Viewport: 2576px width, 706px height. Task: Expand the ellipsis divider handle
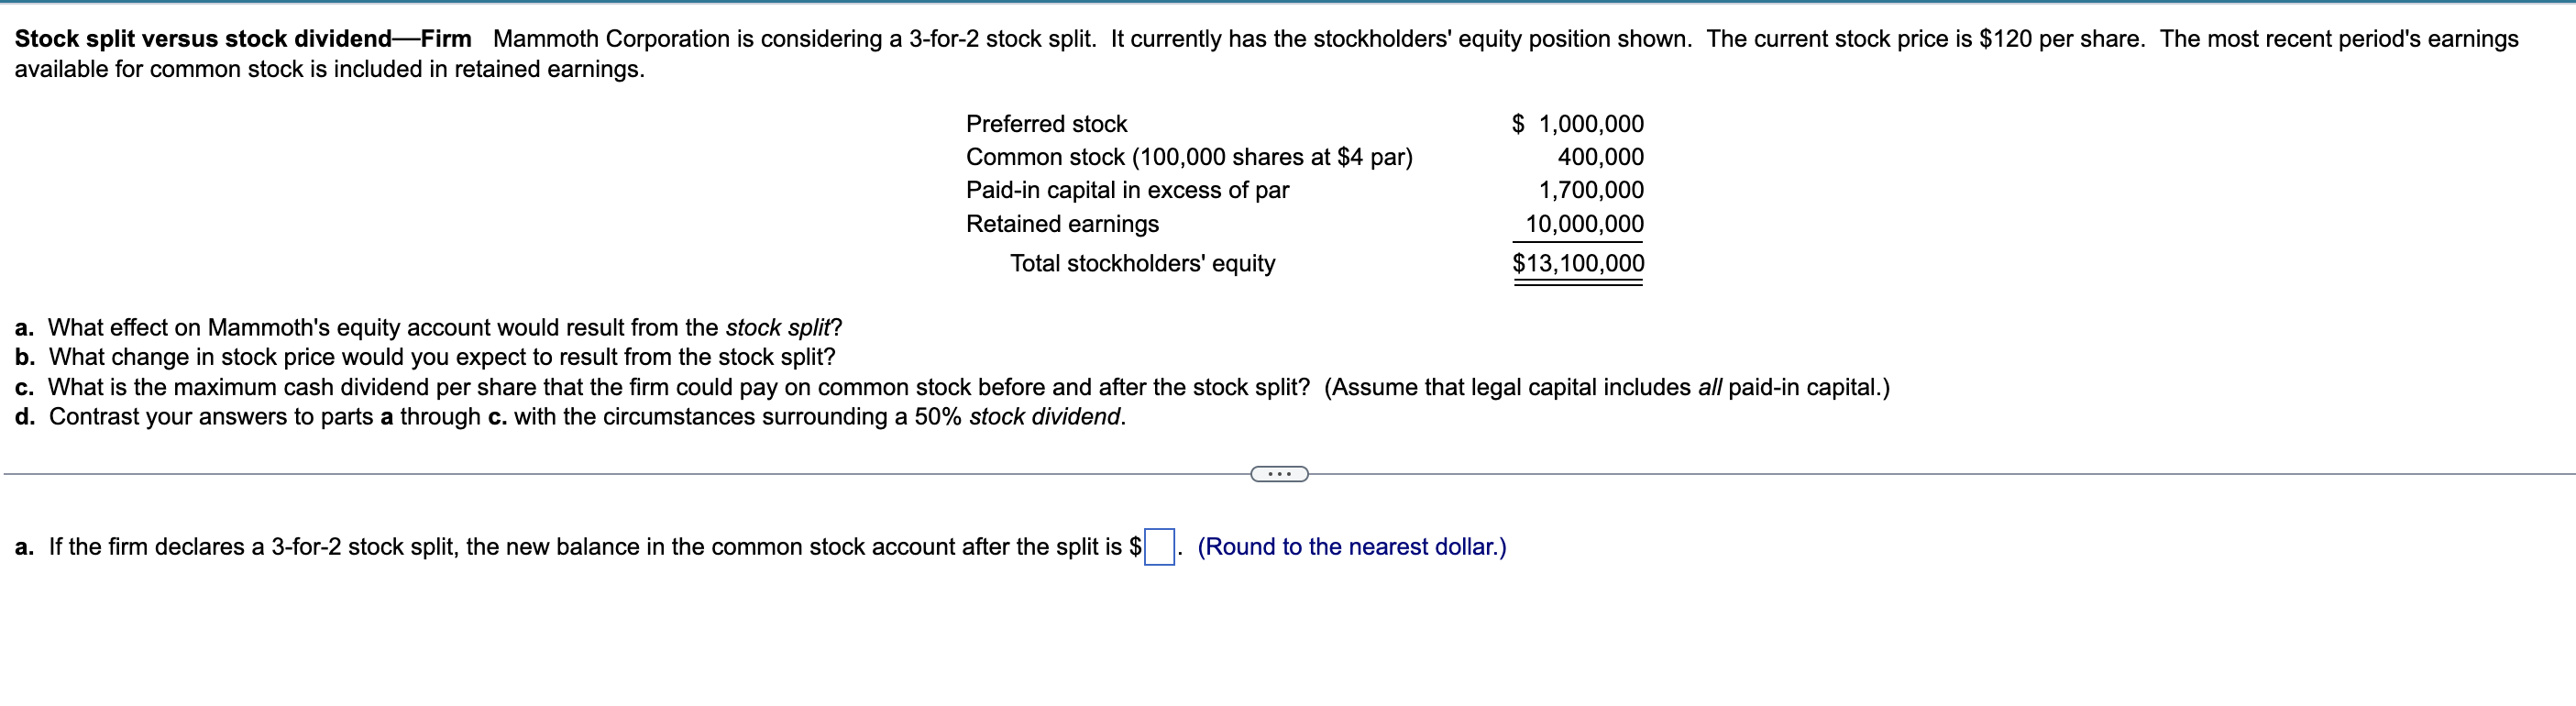click(1279, 474)
